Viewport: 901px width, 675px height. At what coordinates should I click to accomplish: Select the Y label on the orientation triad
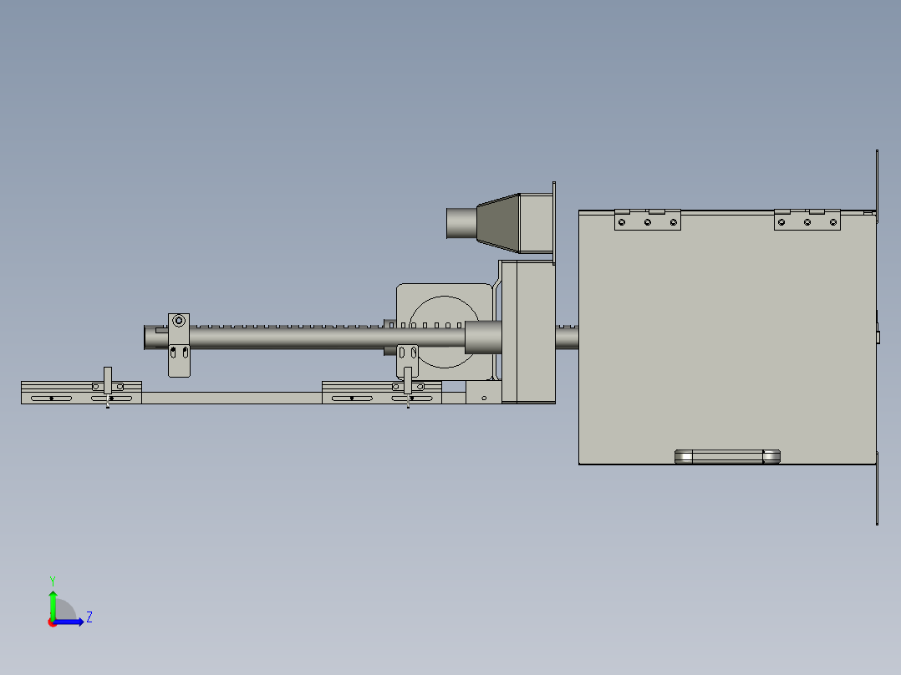[x=53, y=580]
